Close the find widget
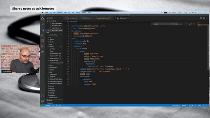 point(194,24)
